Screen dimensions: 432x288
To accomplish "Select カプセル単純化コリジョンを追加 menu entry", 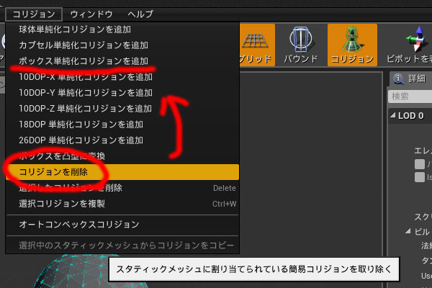I will point(122,45).
